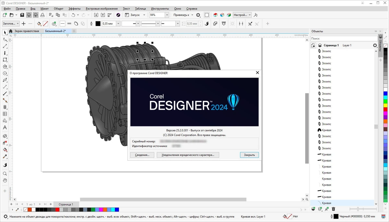
Task: Select Страница 1 in Objects panel
Action: (331, 45)
